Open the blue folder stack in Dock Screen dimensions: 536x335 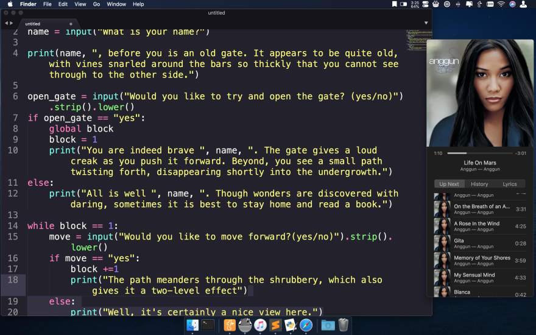click(x=328, y=325)
